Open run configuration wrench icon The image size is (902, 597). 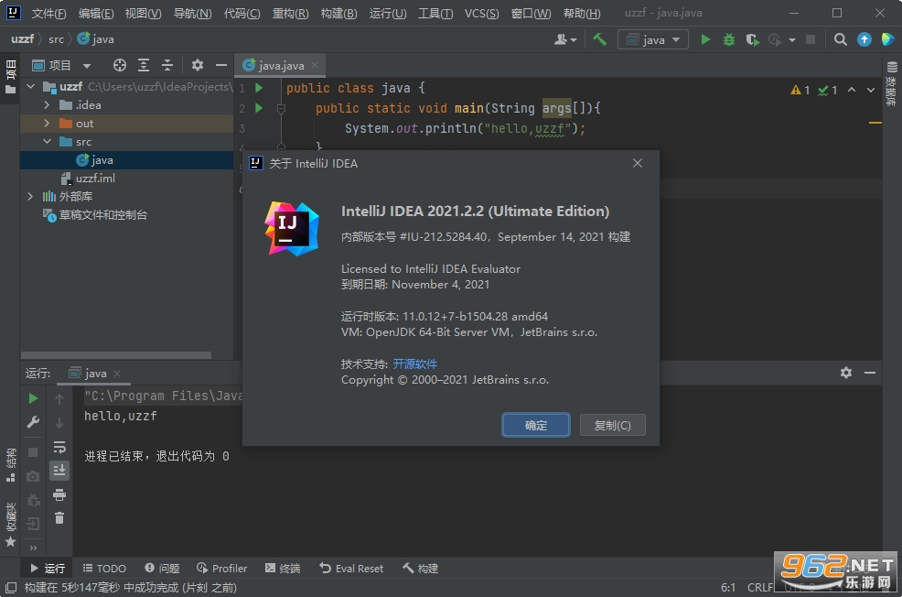pos(33,422)
